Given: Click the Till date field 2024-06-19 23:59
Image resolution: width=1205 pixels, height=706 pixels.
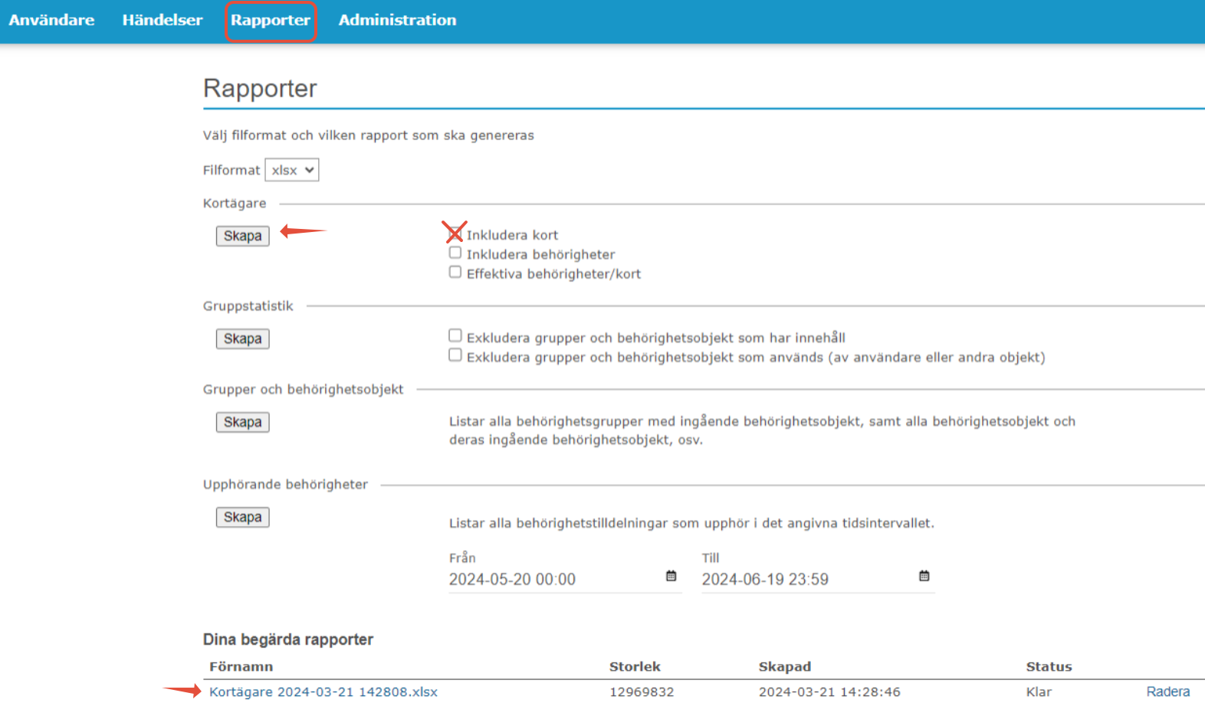Looking at the screenshot, I should pyautogui.click(x=818, y=580).
